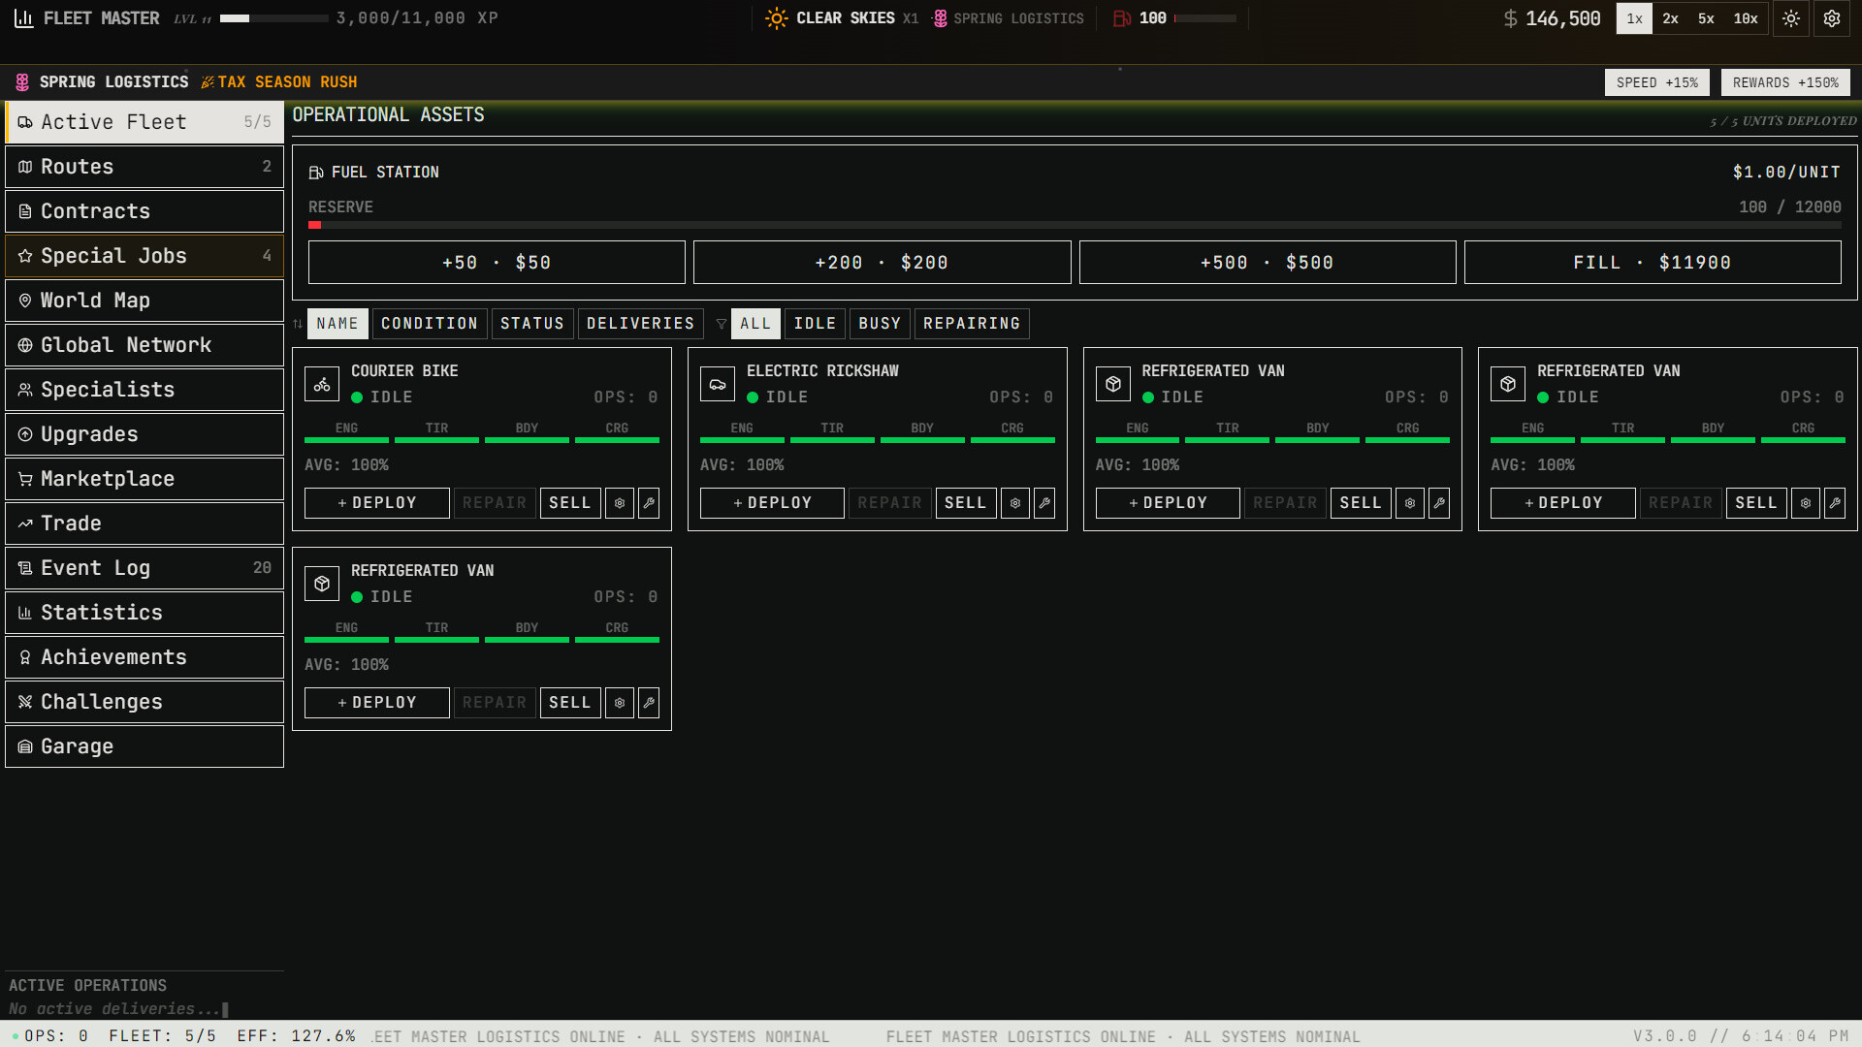
Task: Deploy the Electric Rickshaw
Action: point(772,503)
